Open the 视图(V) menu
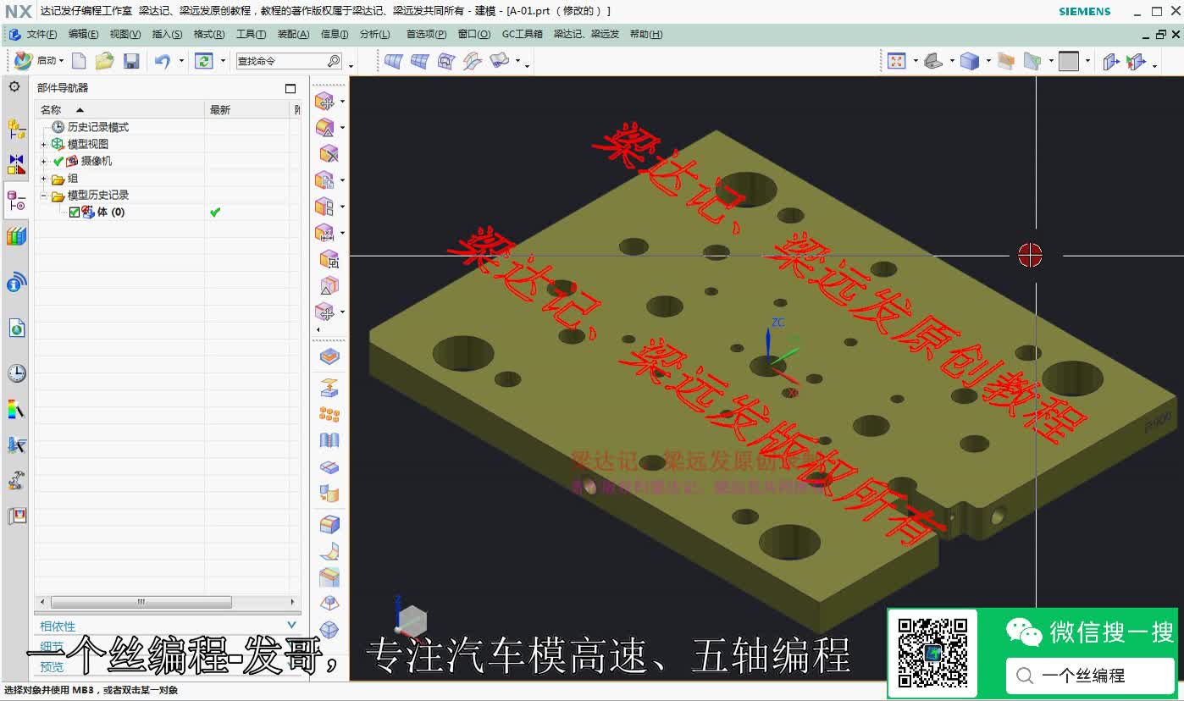 [125, 35]
